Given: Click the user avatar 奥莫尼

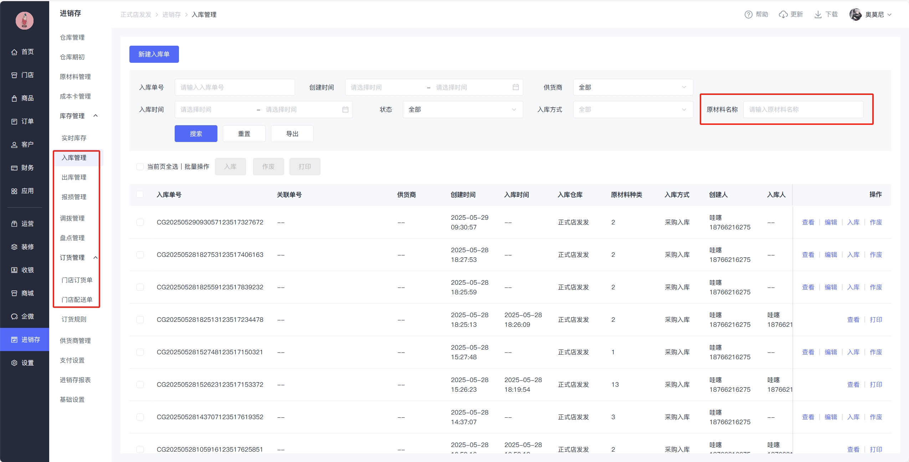Looking at the screenshot, I should (855, 15).
